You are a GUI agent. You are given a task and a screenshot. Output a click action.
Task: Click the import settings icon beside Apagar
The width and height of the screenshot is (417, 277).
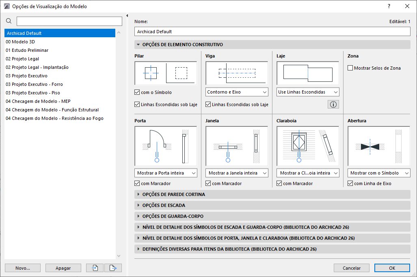[94, 268]
